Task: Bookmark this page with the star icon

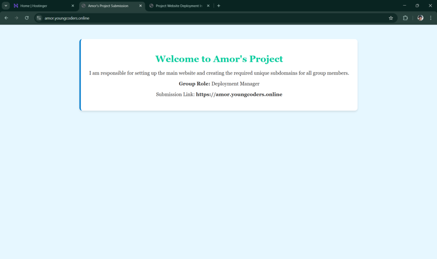Action: click(x=390, y=18)
